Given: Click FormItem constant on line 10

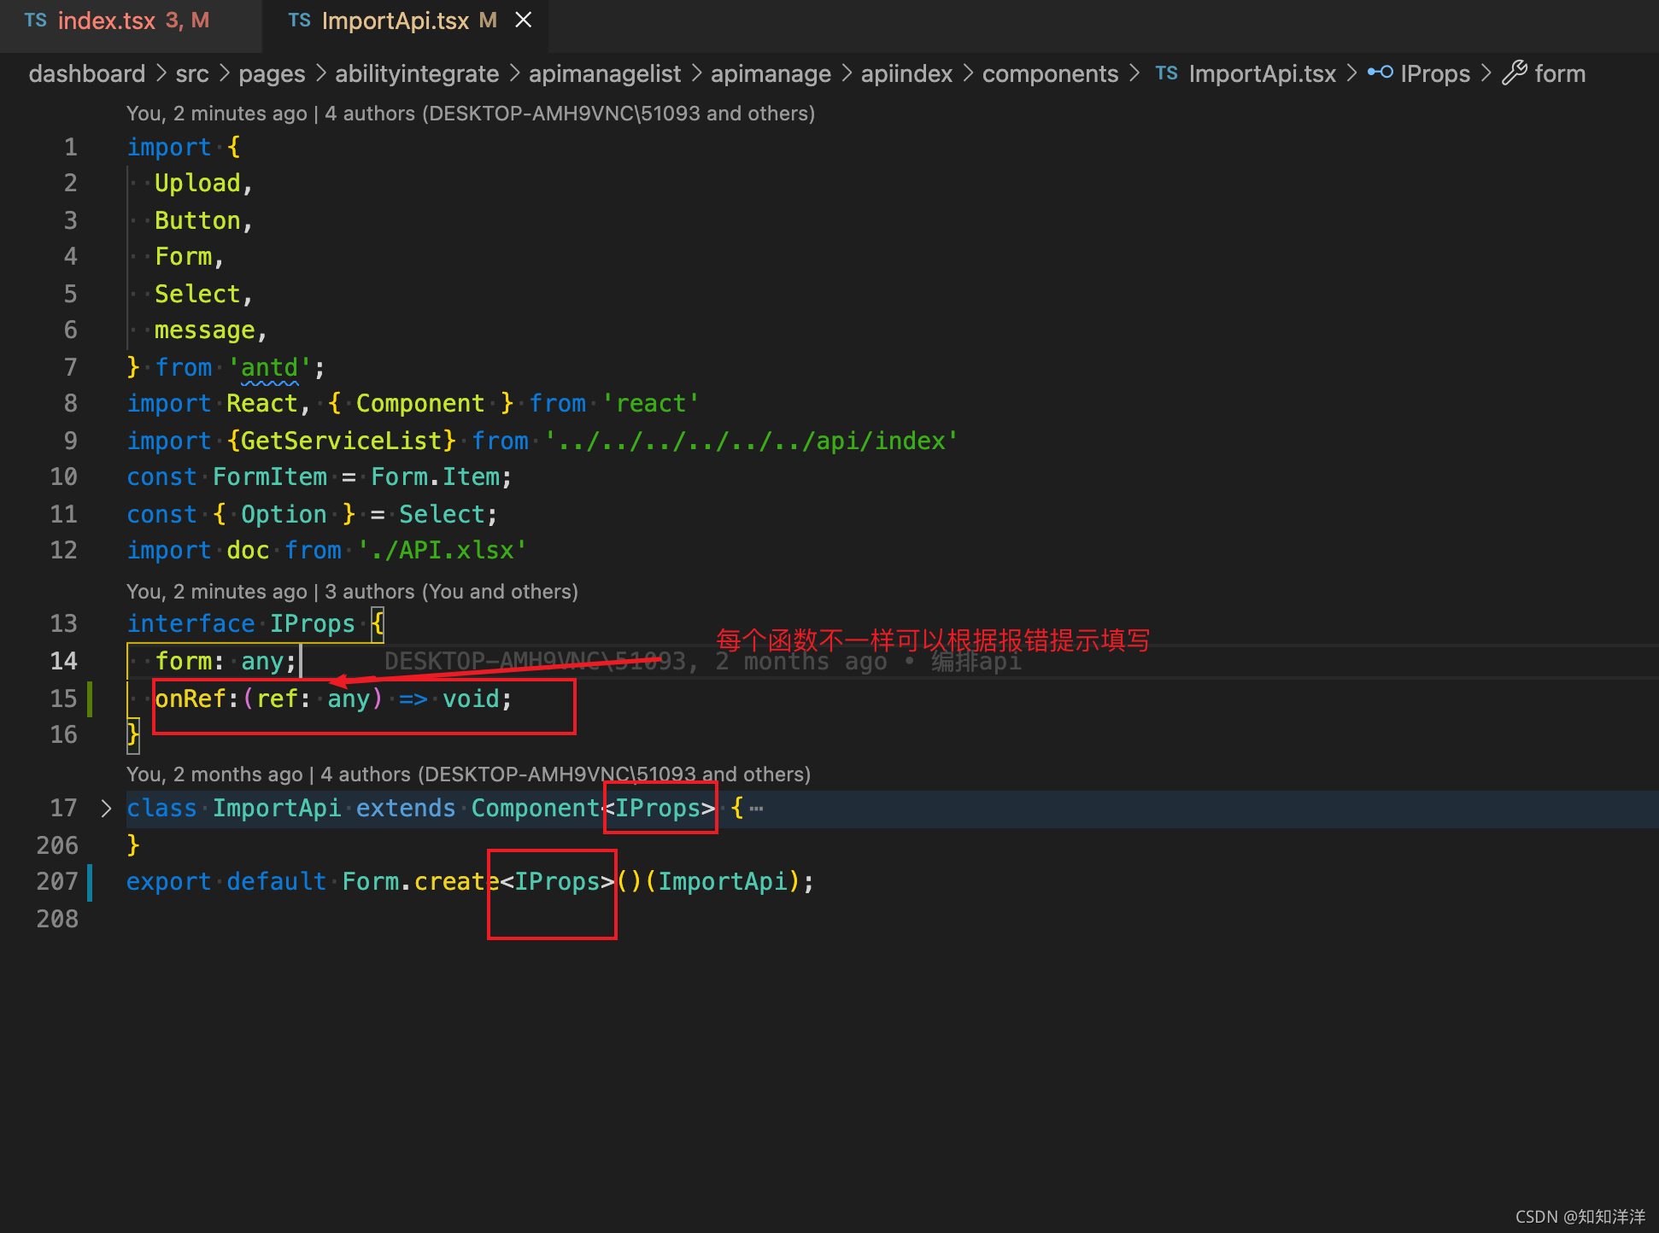Looking at the screenshot, I should click(270, 477).
